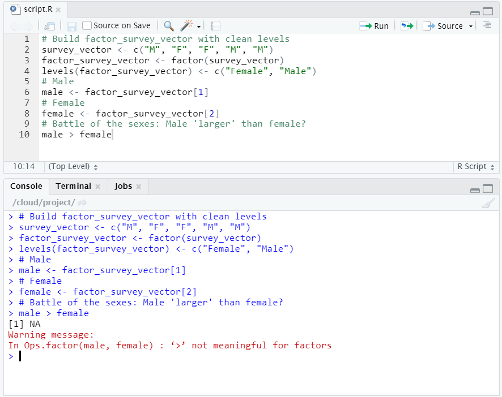Close the Jobs tab
The image size is (502, 397).
[138, 187]
